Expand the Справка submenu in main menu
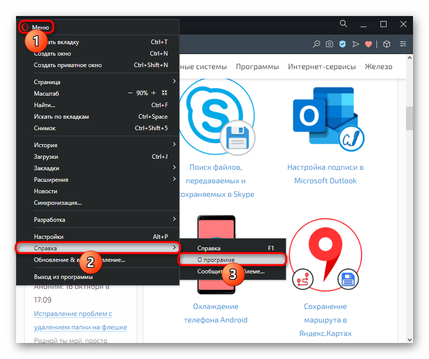Screen dimensions: 429x359 click(x=98, y=248)
